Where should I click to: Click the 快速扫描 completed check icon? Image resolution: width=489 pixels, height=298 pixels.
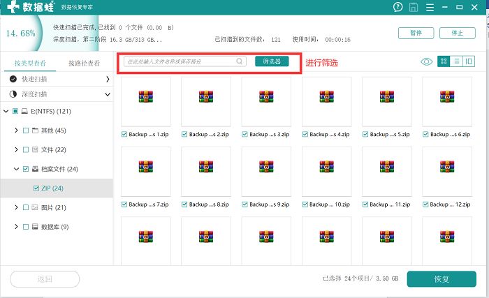[x=13, y=79]
